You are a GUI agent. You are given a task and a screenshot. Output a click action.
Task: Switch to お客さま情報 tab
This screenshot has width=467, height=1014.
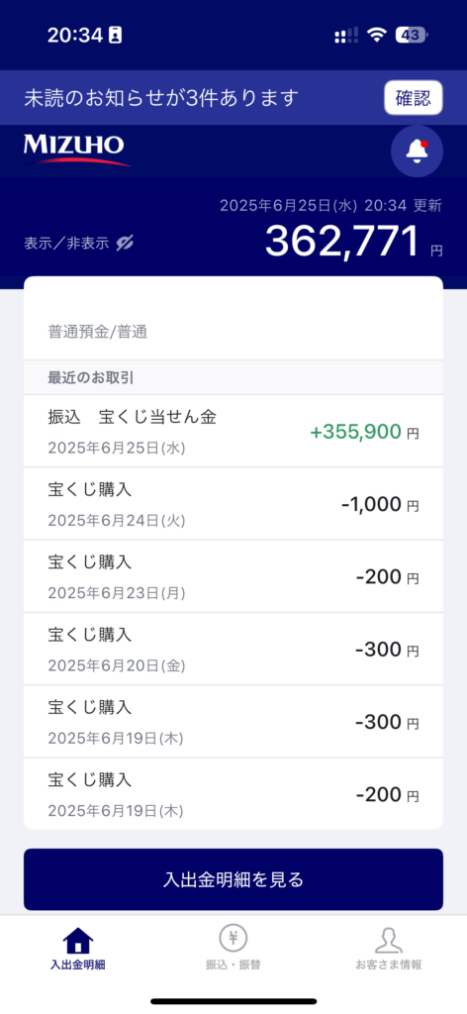point(388,964)
